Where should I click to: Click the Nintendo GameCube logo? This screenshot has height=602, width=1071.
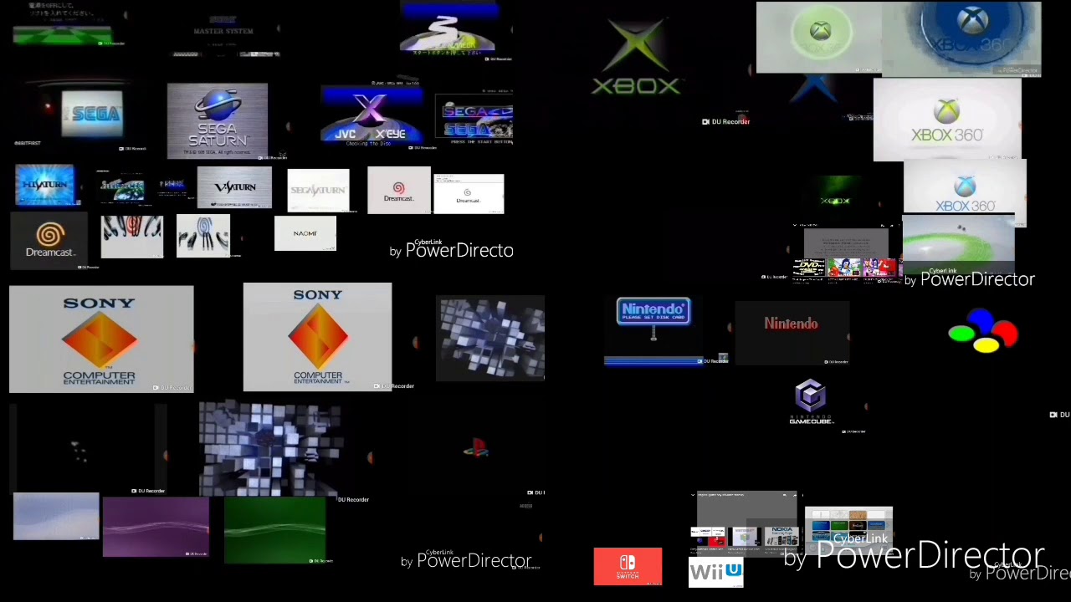click(811, 402)
